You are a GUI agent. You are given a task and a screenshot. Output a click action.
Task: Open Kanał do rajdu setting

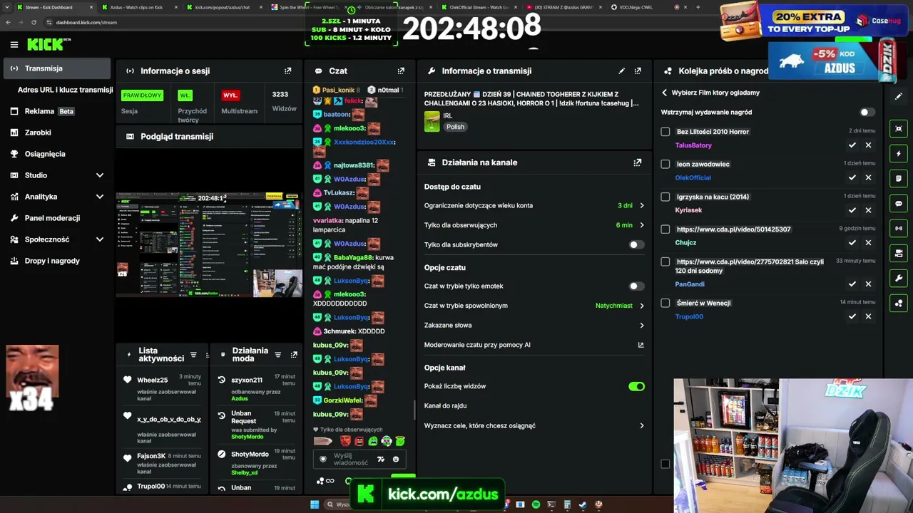tap(534, 406)
